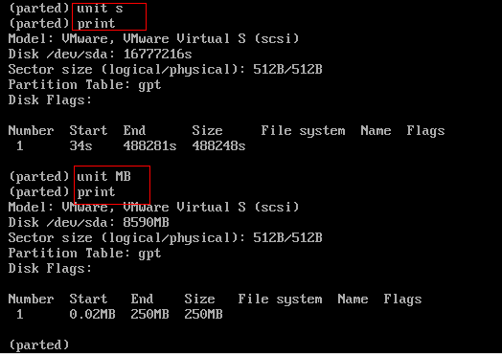
Task: Click the first table's 'Name' column header
Action: click(x=376, y=131)
